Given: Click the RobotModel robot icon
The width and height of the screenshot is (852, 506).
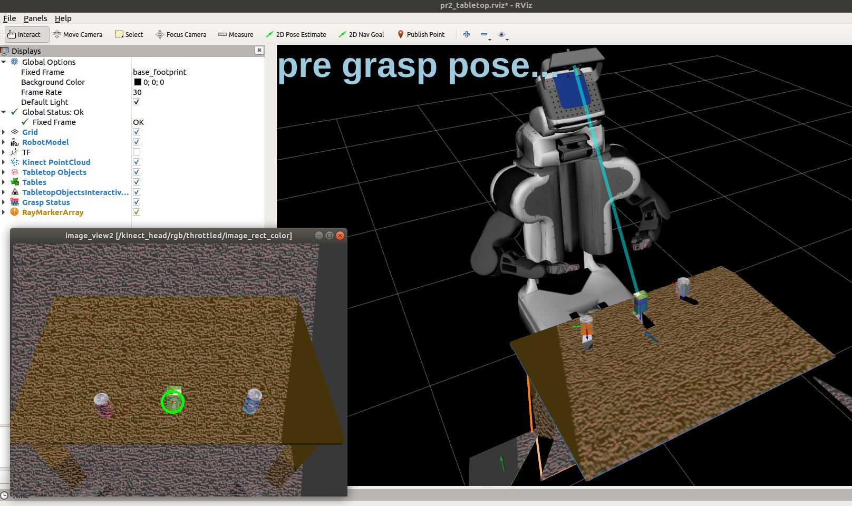Looking at the screenshot, I should [15, 142].
